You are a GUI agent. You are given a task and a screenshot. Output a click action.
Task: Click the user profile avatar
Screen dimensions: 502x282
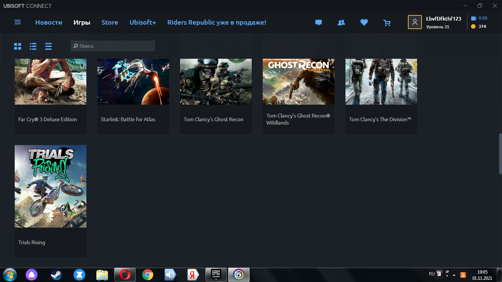pyautogui.click(x=415, y=22)
